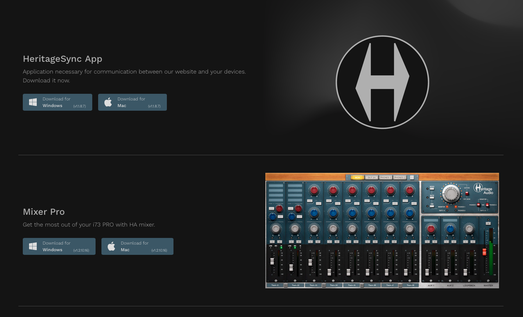523x317 pixels.
Task: Download Mixer Pro for Mac
Action: click(137, 246)
